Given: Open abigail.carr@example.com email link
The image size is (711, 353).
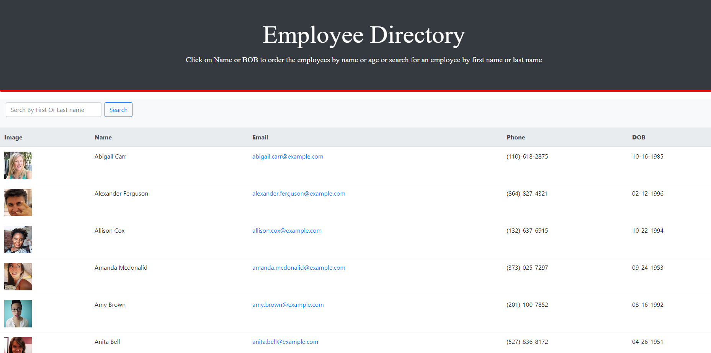Looking at the screenshot, I should (x=288, y=156).
